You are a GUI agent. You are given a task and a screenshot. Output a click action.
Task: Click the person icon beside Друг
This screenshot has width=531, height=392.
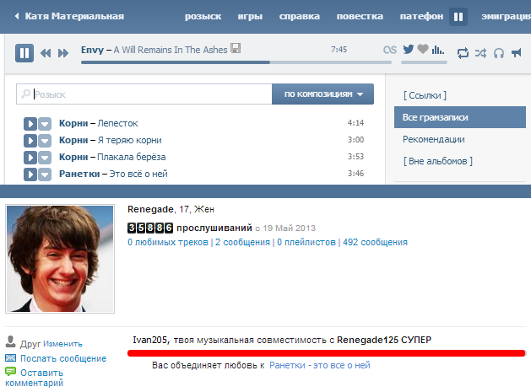[x=10, y=341]
